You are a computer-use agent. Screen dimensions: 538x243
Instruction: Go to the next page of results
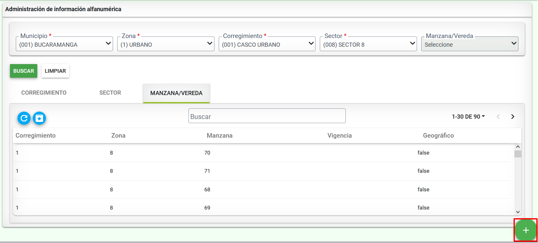click(513, 117)
